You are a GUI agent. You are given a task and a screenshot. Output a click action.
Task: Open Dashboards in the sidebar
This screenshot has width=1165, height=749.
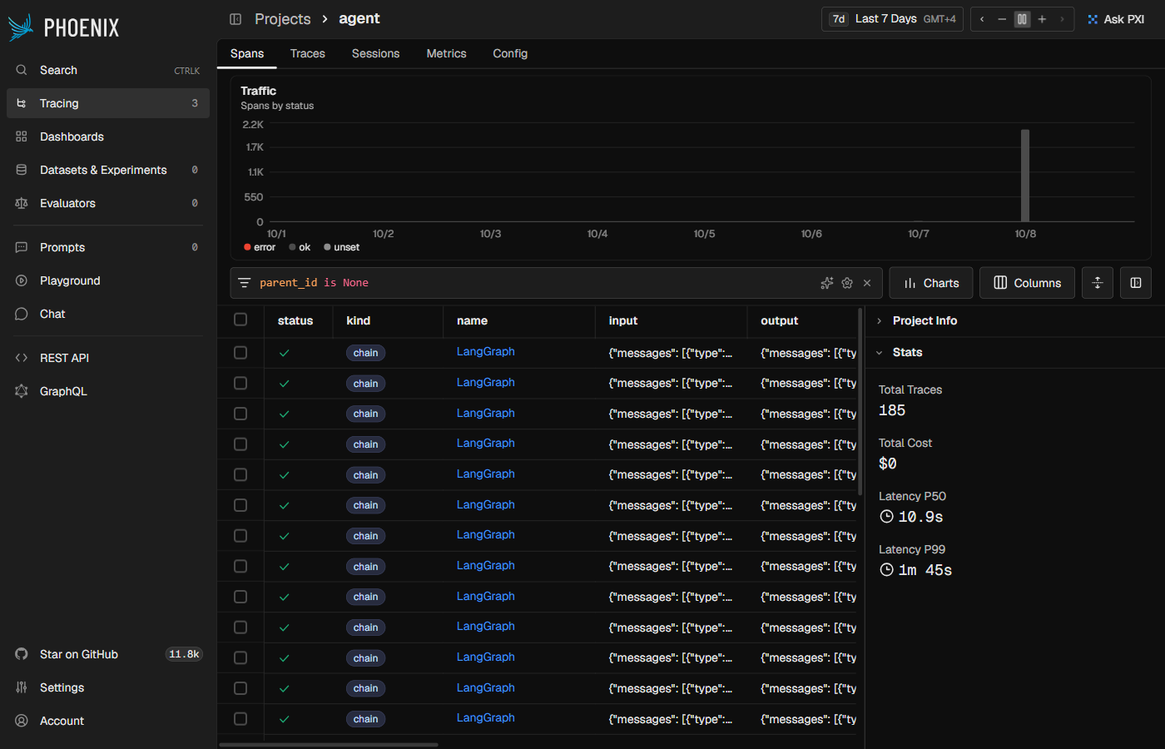click(108, 136)
